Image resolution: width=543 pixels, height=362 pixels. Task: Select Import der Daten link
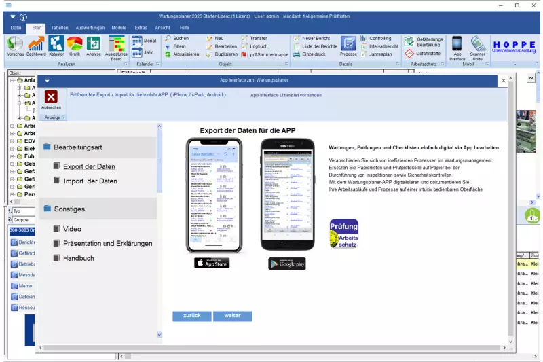[x=90, y=181]
